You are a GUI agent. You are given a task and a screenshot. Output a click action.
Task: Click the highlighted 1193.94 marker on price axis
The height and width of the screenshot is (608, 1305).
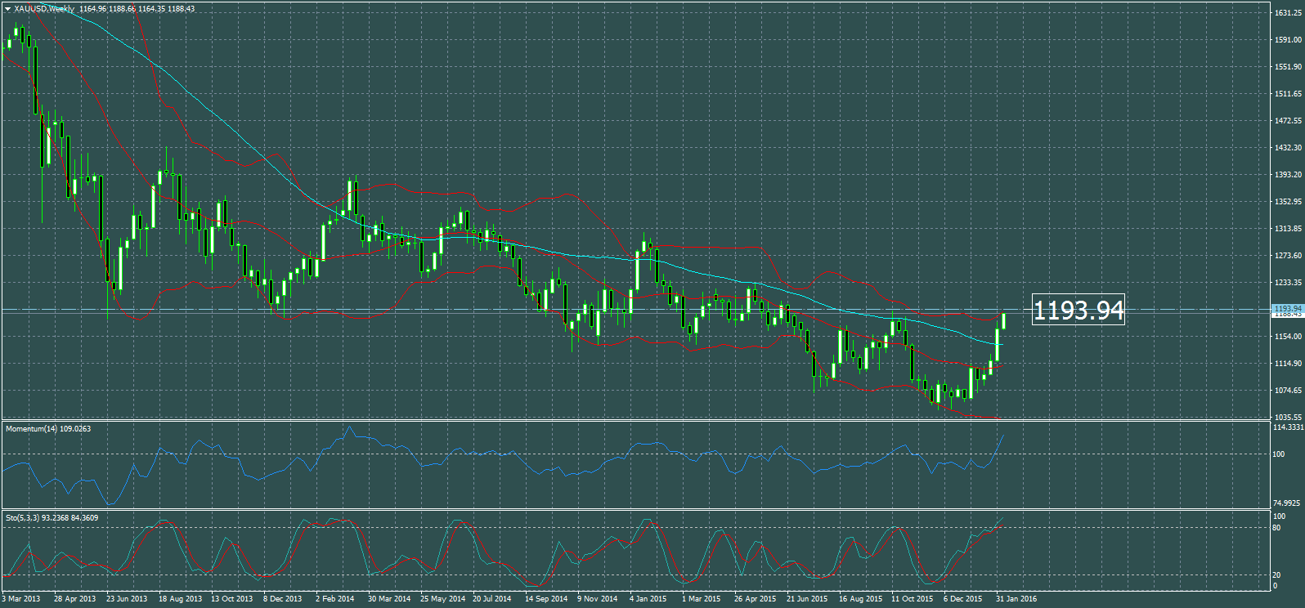tap(1287, 309)
